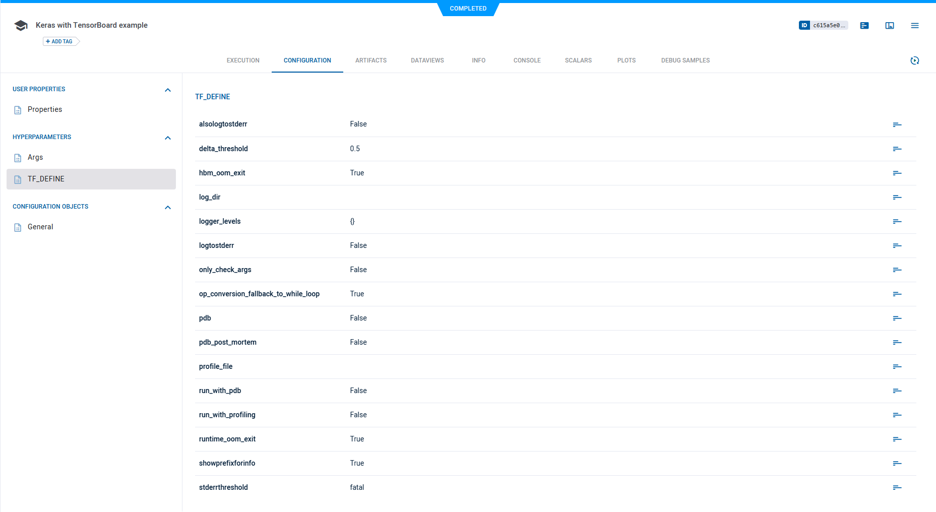Switch to the Execution tab
Image resolution: width=936 pixels, height=512 pixels.
pos(243,60)
